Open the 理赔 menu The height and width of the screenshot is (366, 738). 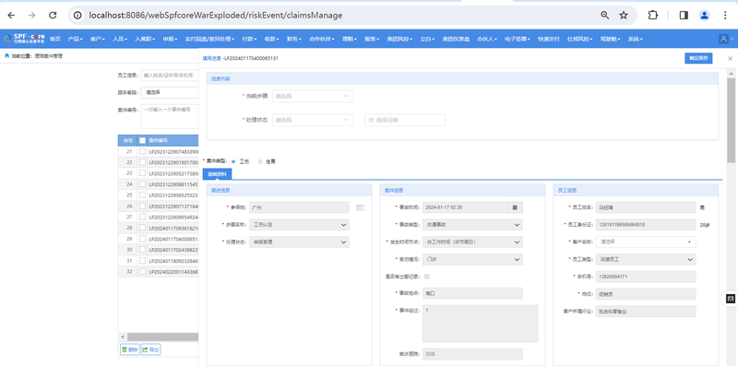350,39
